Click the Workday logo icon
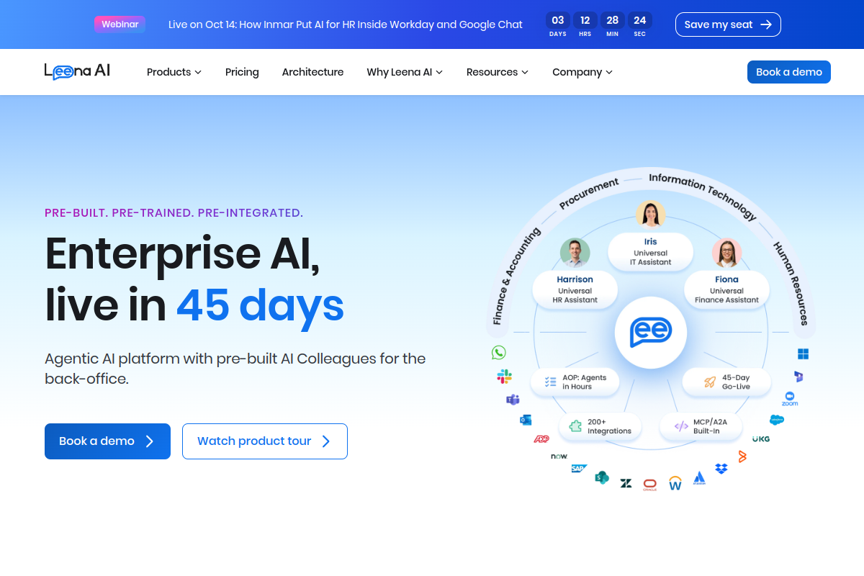 675,482
